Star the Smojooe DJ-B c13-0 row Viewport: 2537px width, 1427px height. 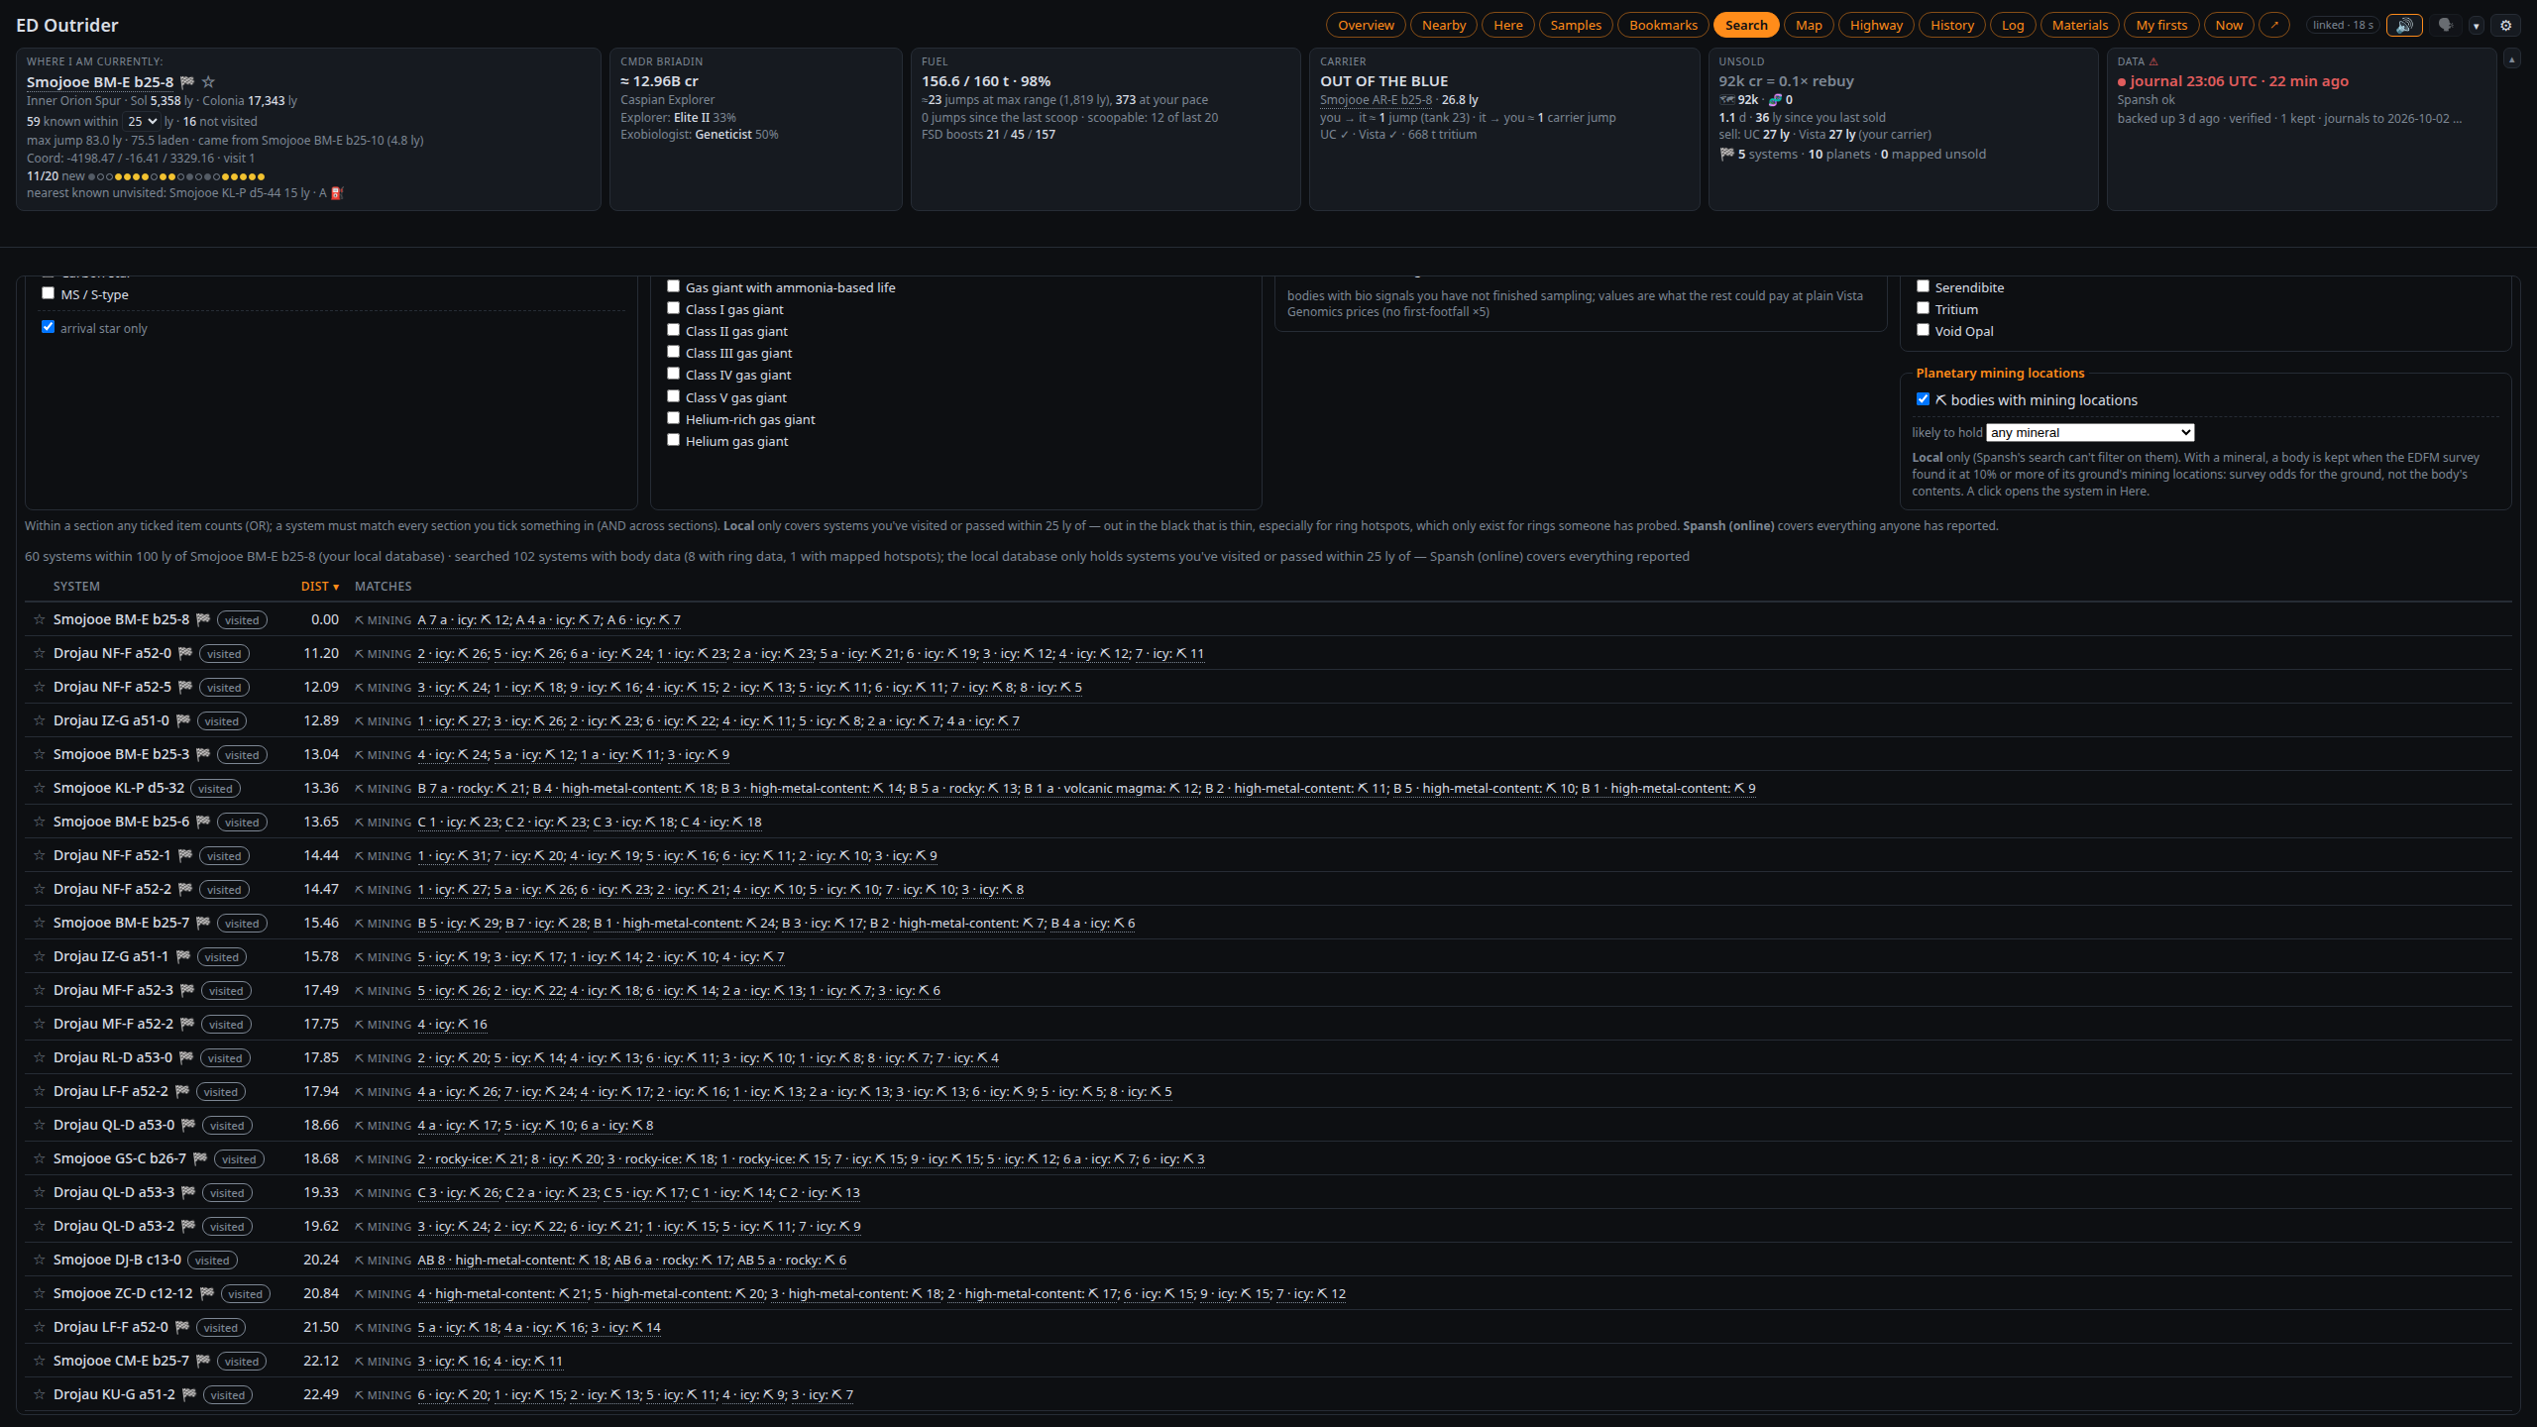tap(40, 1260)
